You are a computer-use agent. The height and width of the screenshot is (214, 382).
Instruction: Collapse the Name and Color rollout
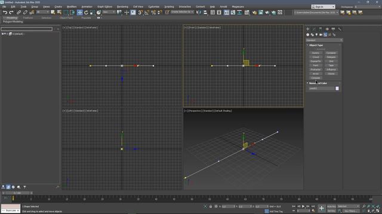tap(318, 83)
